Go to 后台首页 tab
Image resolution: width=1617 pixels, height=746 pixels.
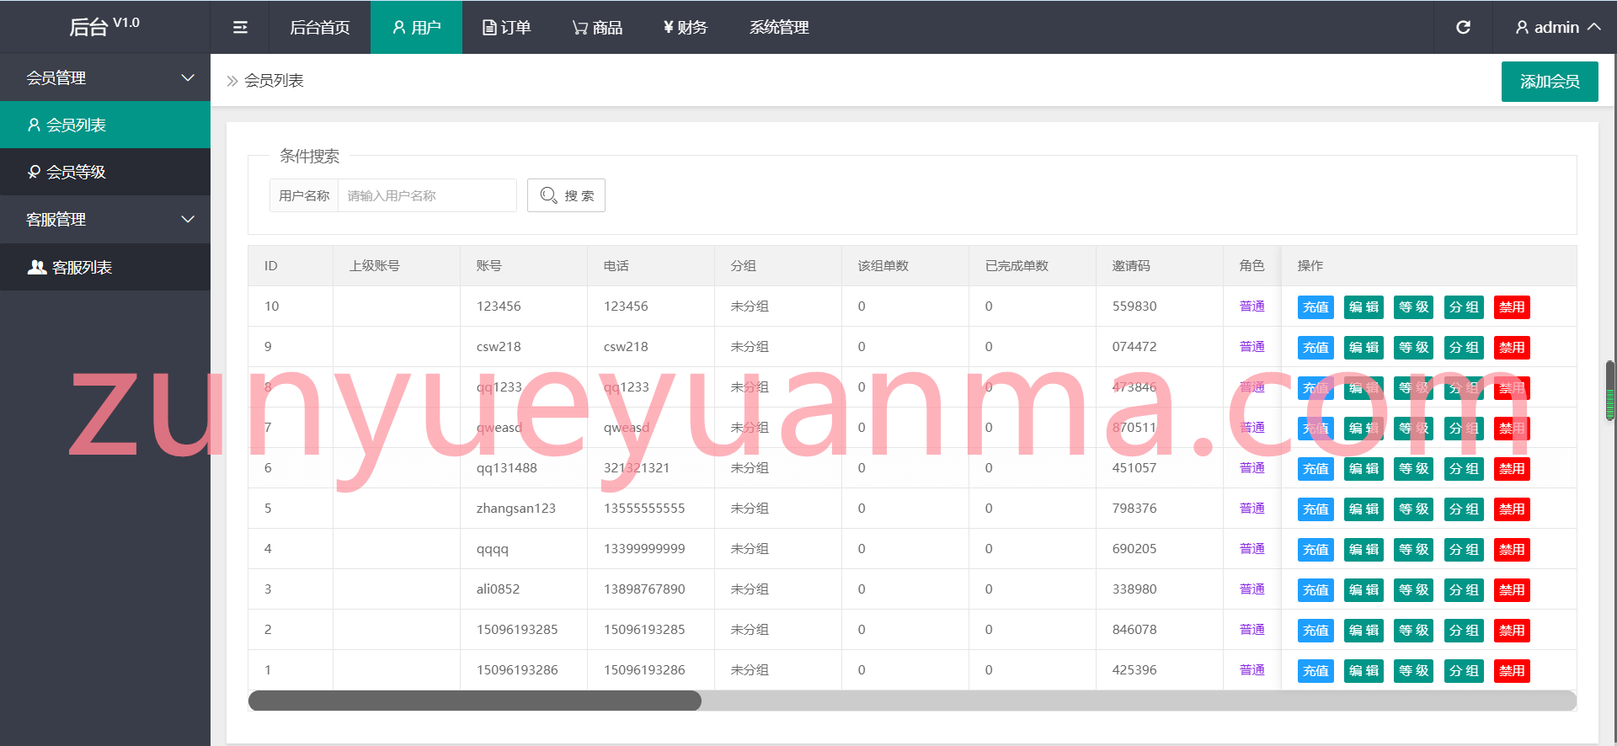[320, 27]
